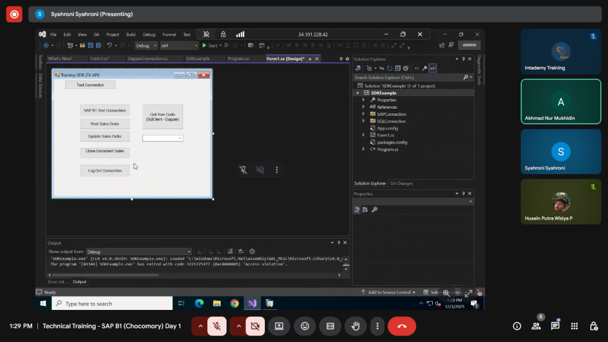Expand the Properties node in Solution Explorer

coord(364,100)
